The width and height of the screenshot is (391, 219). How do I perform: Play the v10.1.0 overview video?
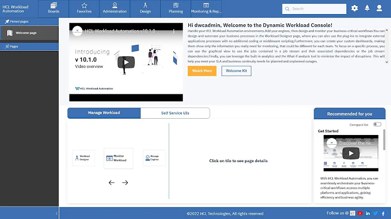pos(126,62)
